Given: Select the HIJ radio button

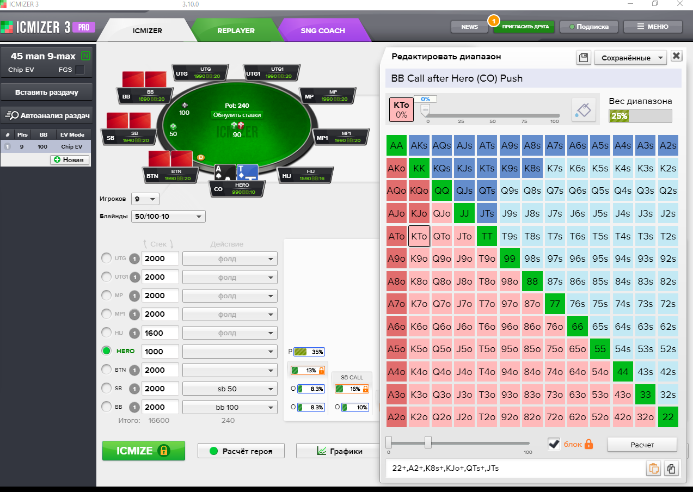Looking at the screenshot, I should pos(107,333).
